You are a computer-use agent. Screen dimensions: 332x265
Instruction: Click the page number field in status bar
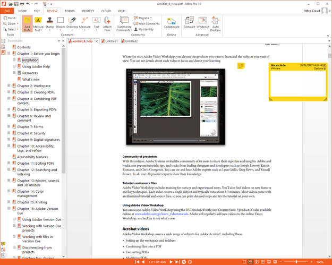pyautogui.click(x=157, y=262)
